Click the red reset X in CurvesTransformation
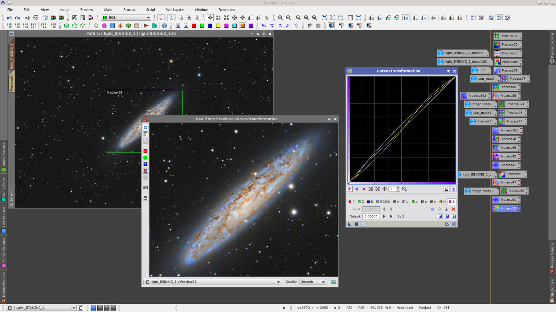Image resolution: width=556 pixels, height=312 pixels. (x=453, y=209)
